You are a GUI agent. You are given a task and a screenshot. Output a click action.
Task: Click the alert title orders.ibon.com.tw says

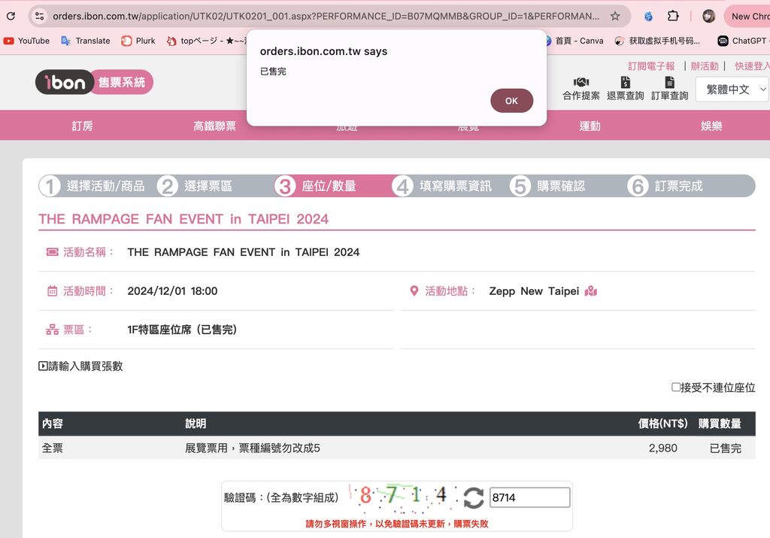click(x=323, y=51)
